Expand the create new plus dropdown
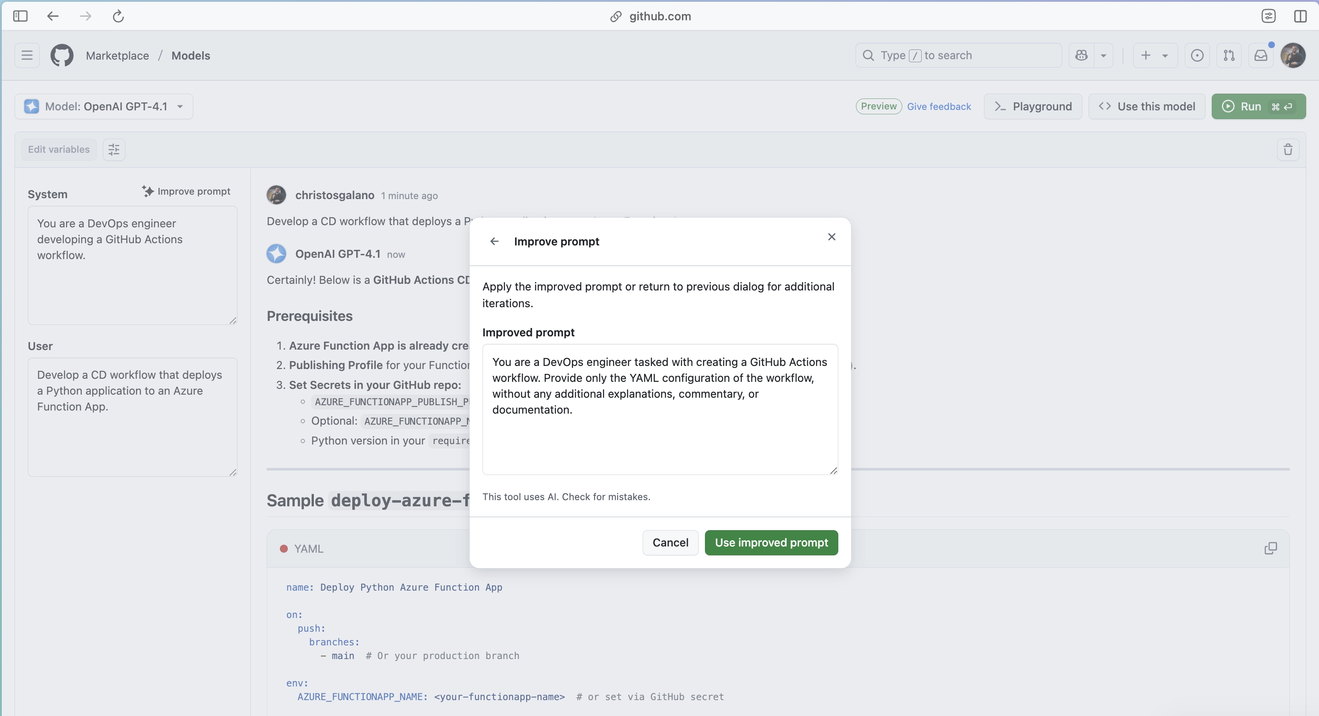 pyautogui.click(x=1155, y=55)
